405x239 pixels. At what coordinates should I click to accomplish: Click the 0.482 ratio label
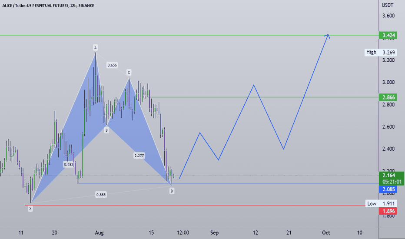(x=69, y=164)
